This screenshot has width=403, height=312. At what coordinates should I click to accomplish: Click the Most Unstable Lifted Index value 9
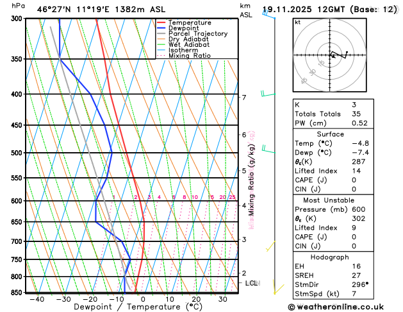(354, 228)
